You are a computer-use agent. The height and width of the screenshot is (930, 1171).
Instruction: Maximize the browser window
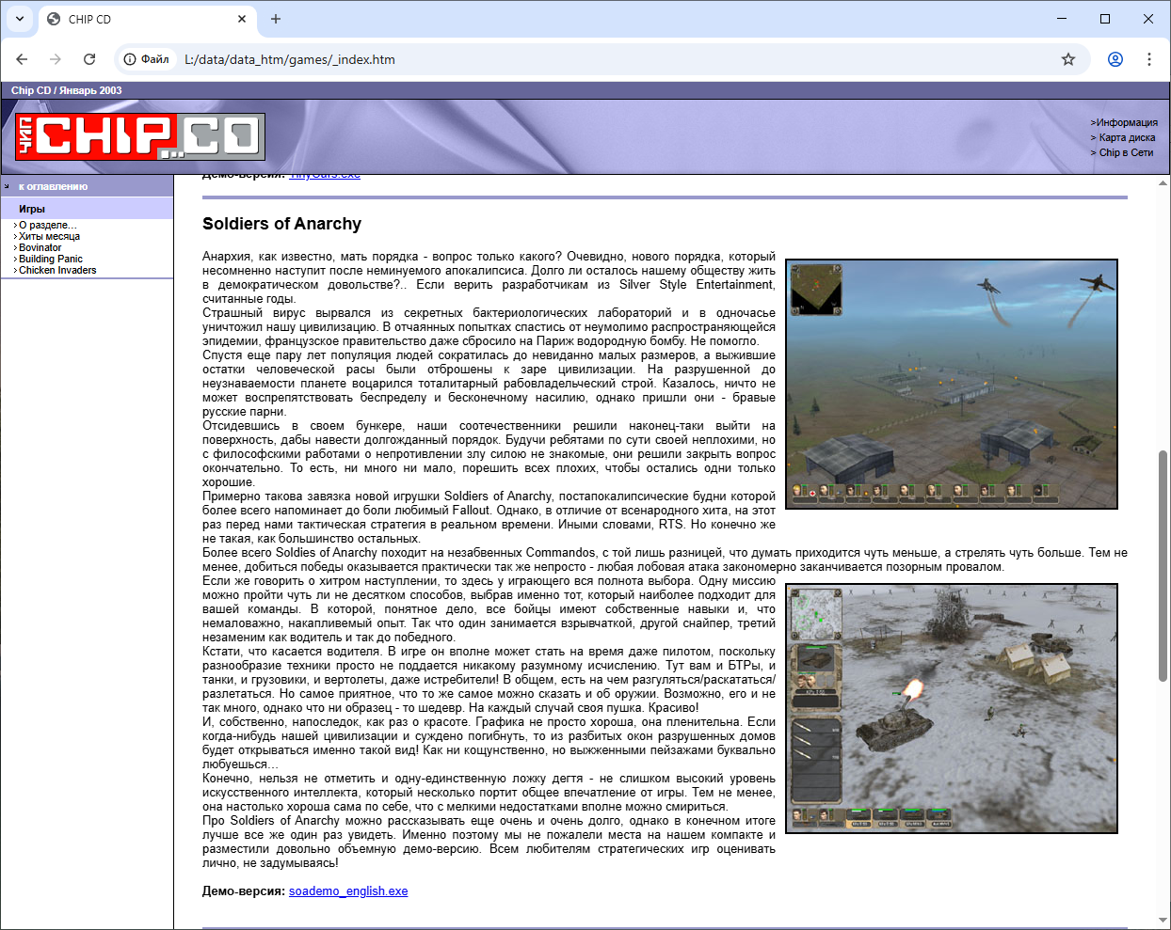click(x=1105, y=19)
